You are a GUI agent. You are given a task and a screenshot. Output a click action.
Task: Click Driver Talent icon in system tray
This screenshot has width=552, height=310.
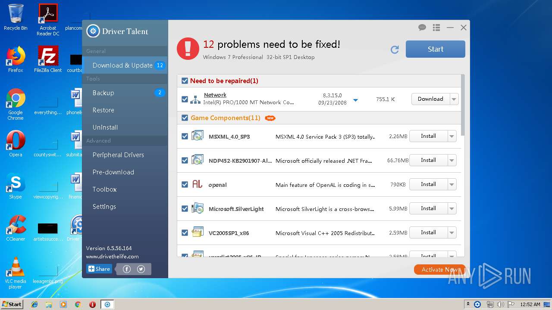[x=477, y=304]
